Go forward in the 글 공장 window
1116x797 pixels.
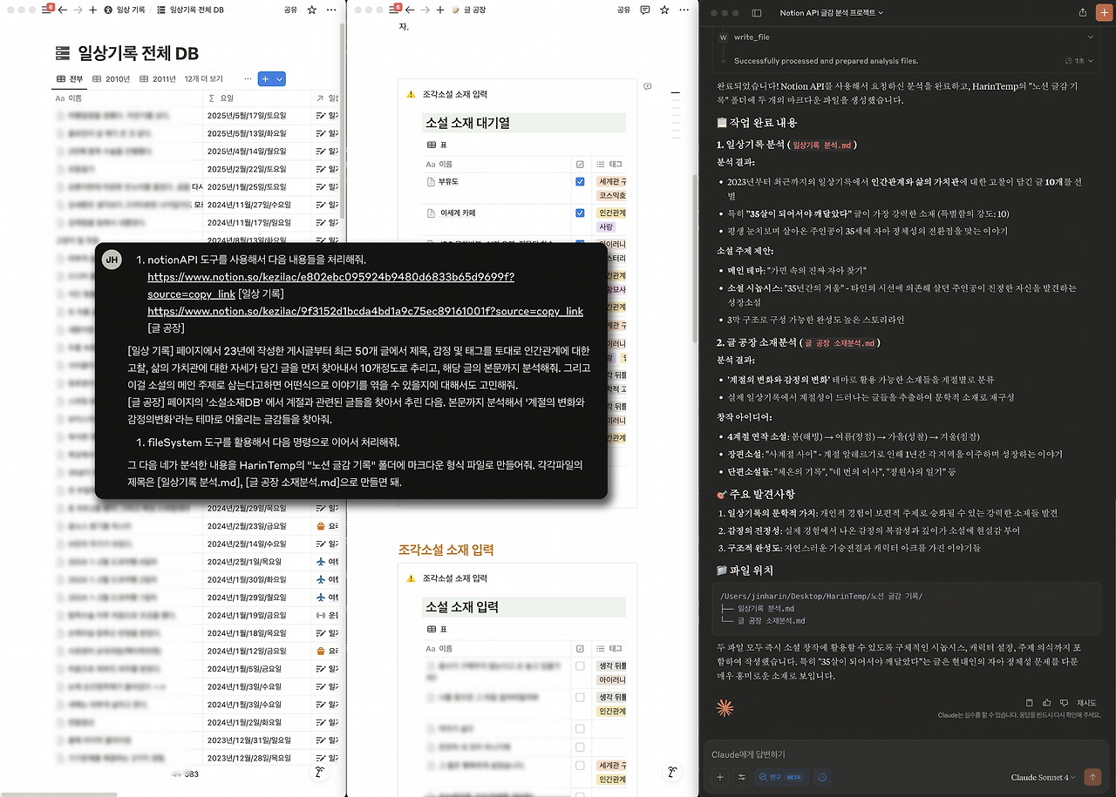tap(425, 10)
